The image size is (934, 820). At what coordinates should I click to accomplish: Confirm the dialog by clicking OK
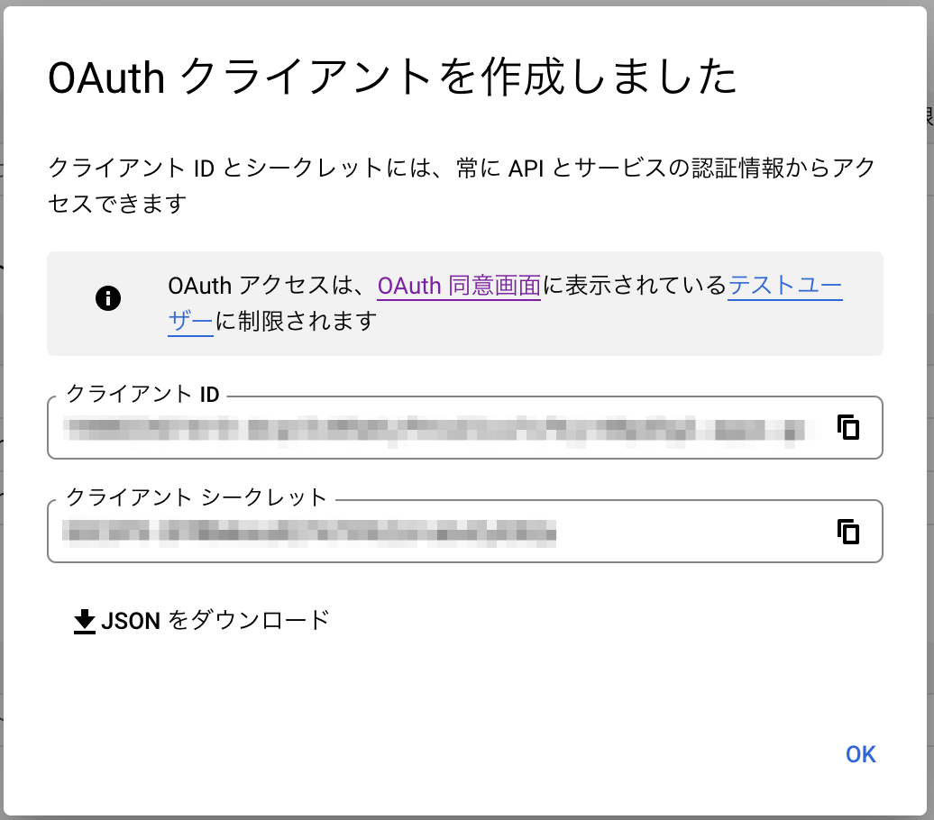click(x=860, y=753)
